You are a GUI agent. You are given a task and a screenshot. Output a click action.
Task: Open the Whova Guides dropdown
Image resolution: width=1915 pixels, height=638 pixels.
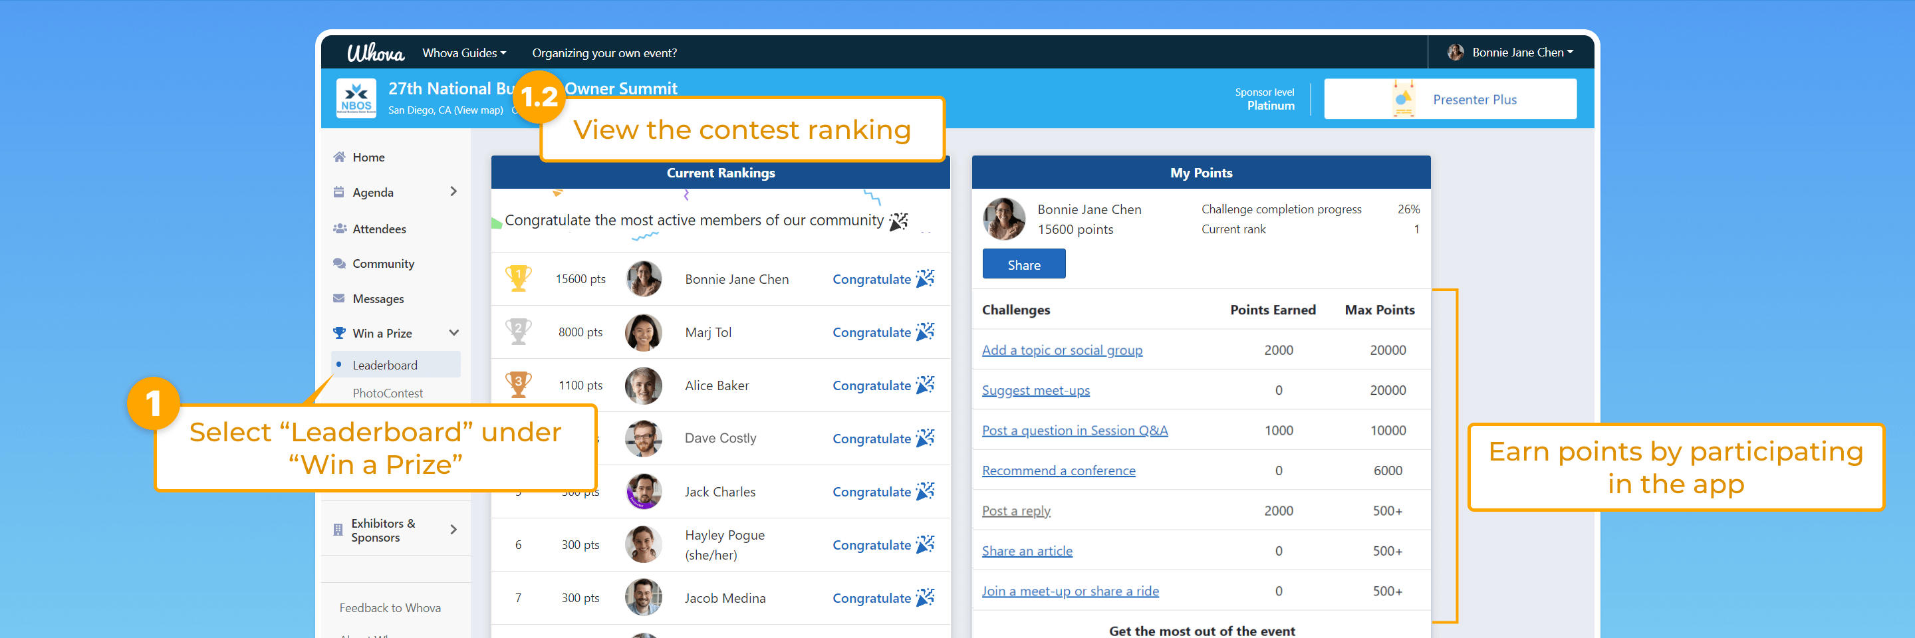pos(464,53)
